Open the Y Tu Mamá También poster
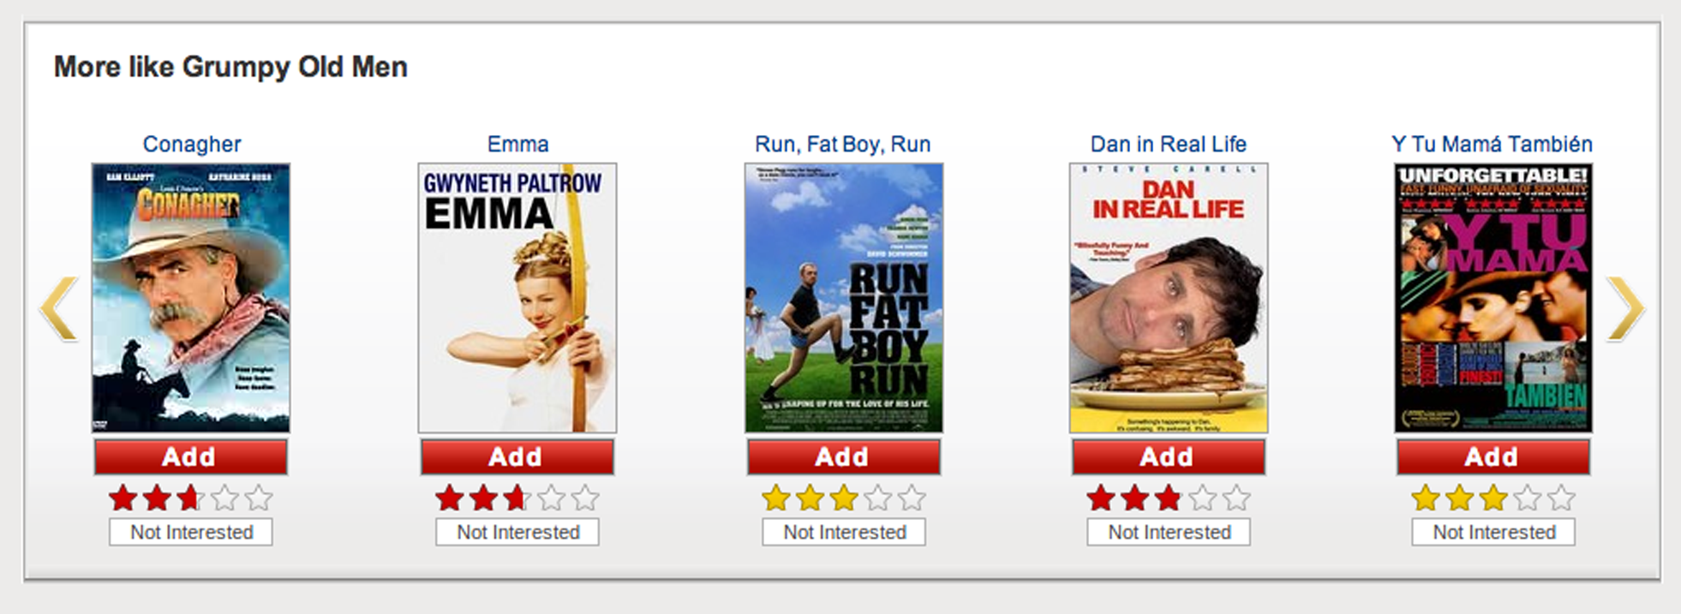This screenshot has height=614, width=1681. pyautogui.click(x=1493, y=298)
